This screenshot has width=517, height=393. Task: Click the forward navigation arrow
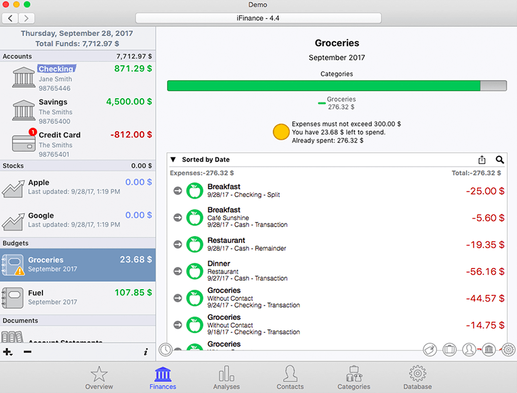coord(26,18)
